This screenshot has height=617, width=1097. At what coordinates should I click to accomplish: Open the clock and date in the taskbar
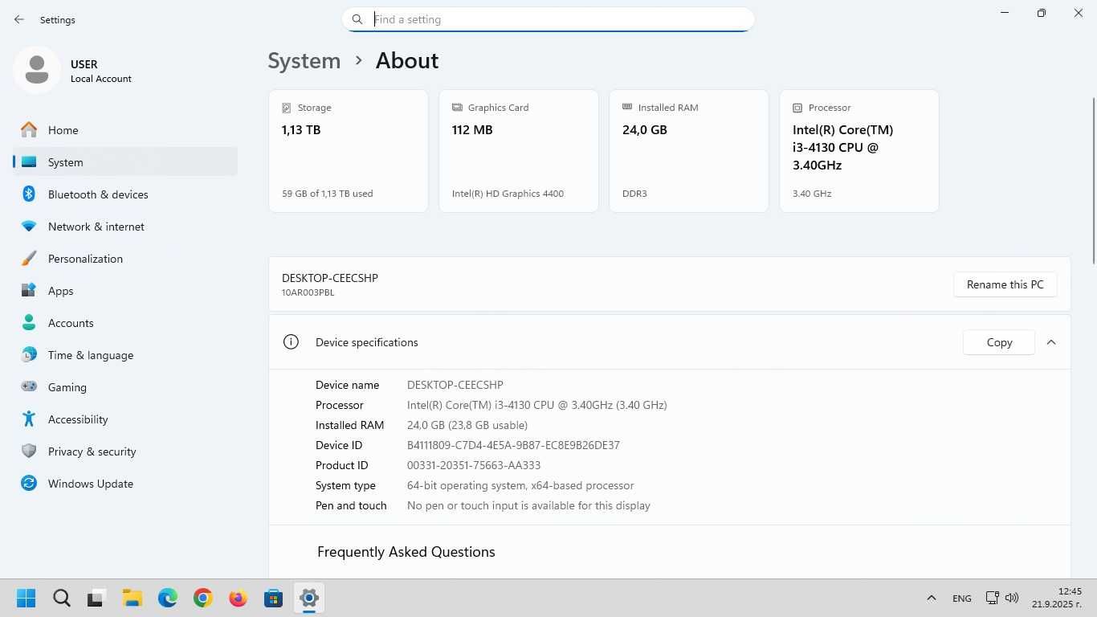click(1057, 598)
